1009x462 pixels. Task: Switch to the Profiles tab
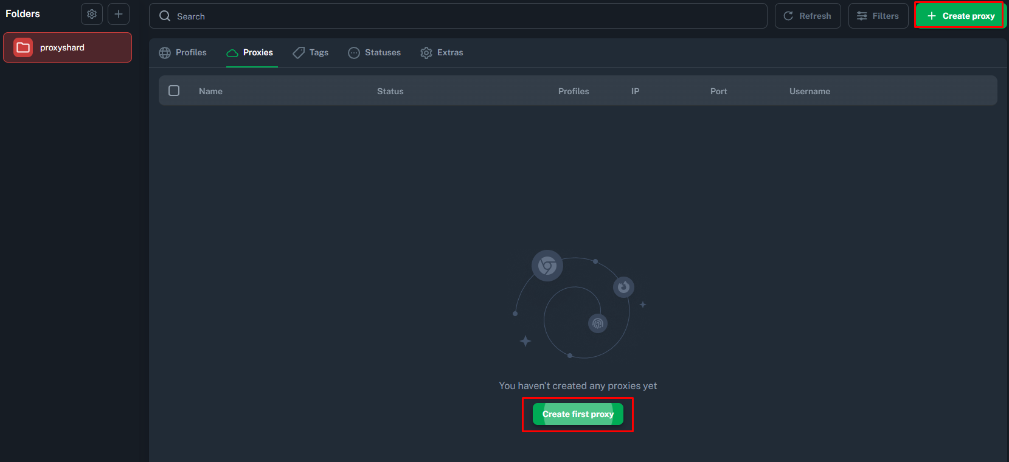tap(183, 53)
